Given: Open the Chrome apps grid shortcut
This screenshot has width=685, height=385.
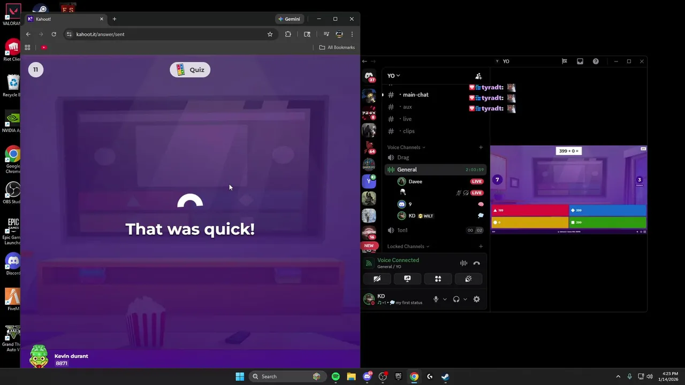Looking at the screenshot, I should pyautogui.click(x=27, y=48).
